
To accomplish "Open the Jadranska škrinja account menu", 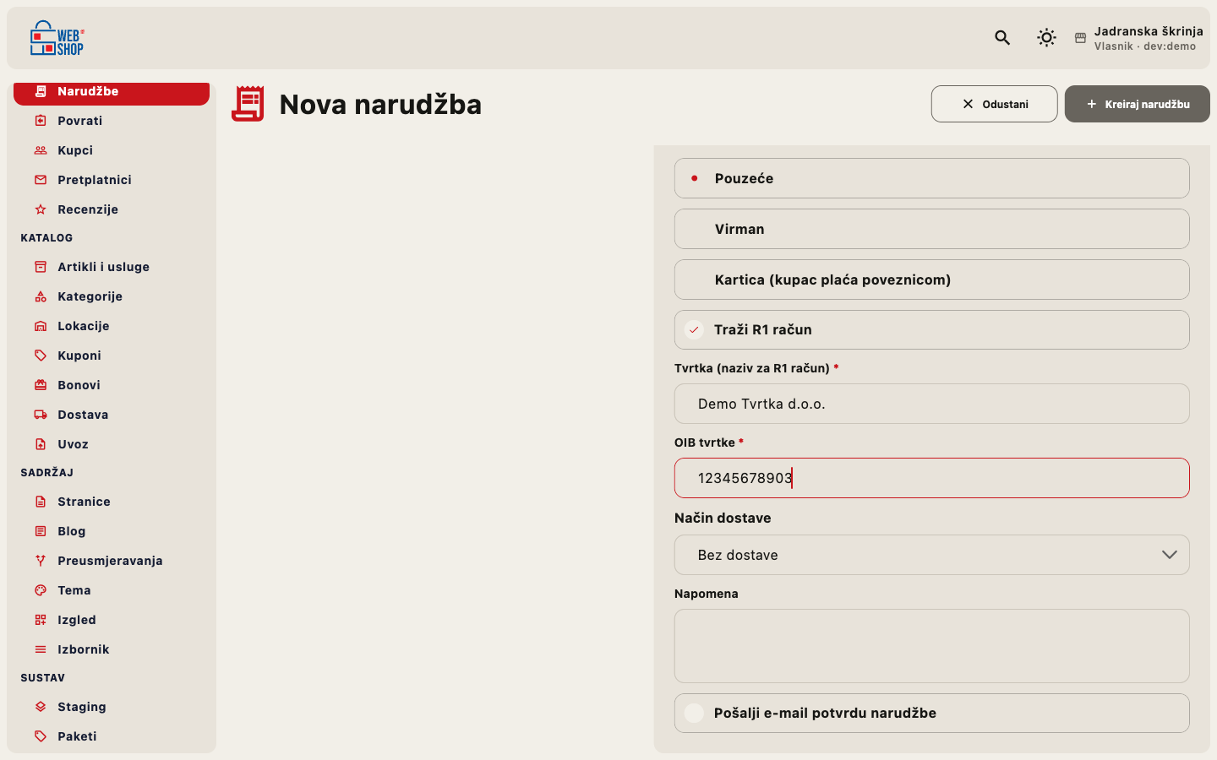I will pos(1138,38).
